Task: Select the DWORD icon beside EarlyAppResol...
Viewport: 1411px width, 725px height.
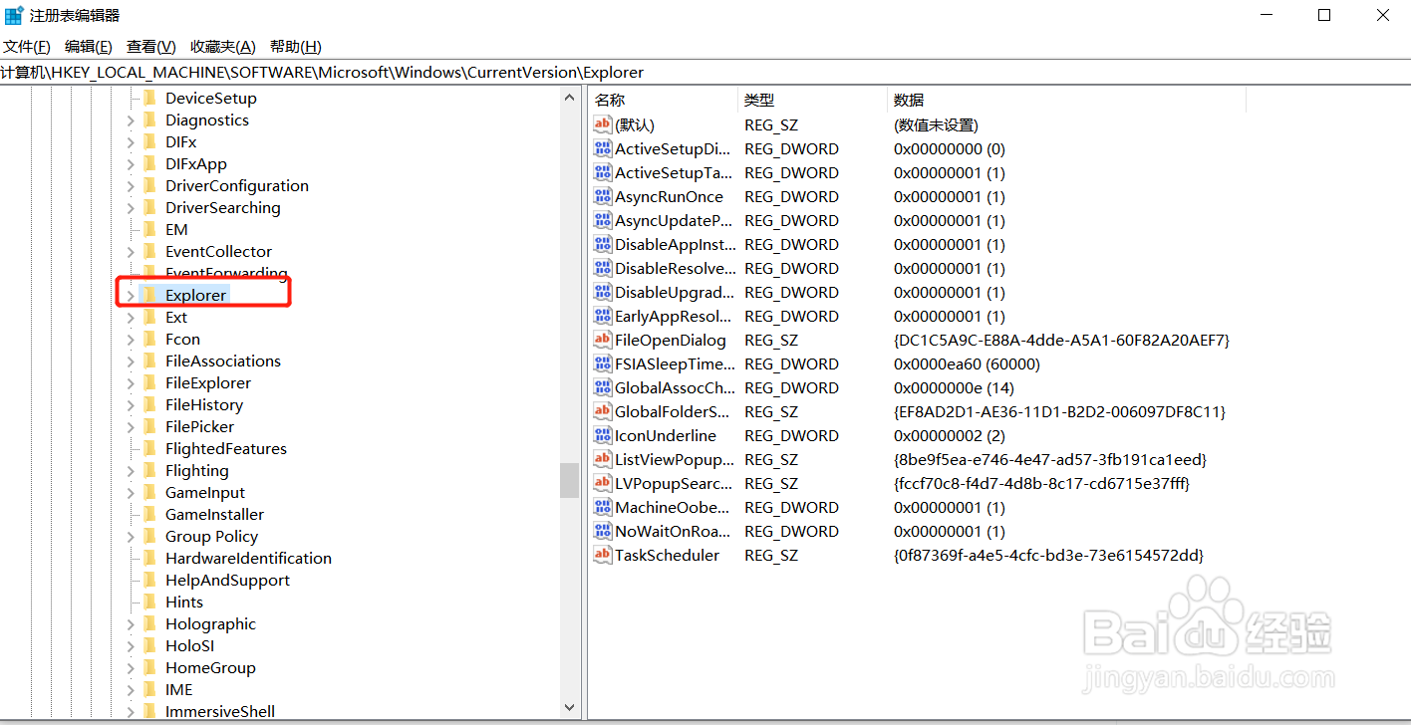Action: [602, 316]
